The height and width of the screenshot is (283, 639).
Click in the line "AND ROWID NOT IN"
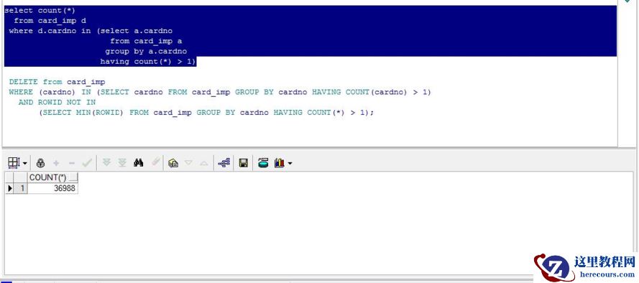pos(57,102)
